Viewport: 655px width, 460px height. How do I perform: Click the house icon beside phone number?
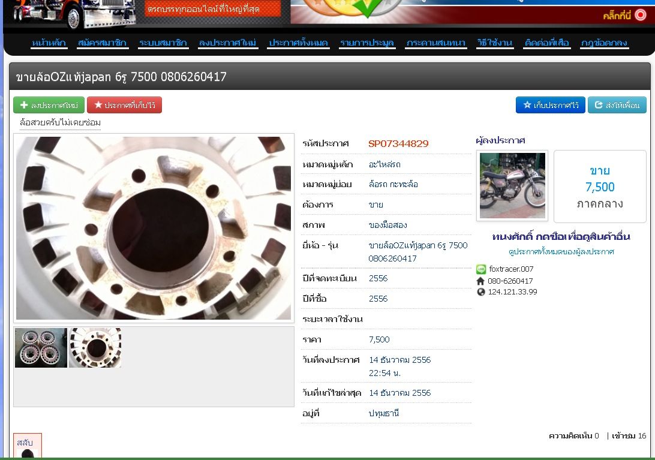(x=481, y=281)
